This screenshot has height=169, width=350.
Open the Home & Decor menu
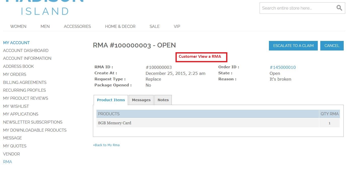120,26
